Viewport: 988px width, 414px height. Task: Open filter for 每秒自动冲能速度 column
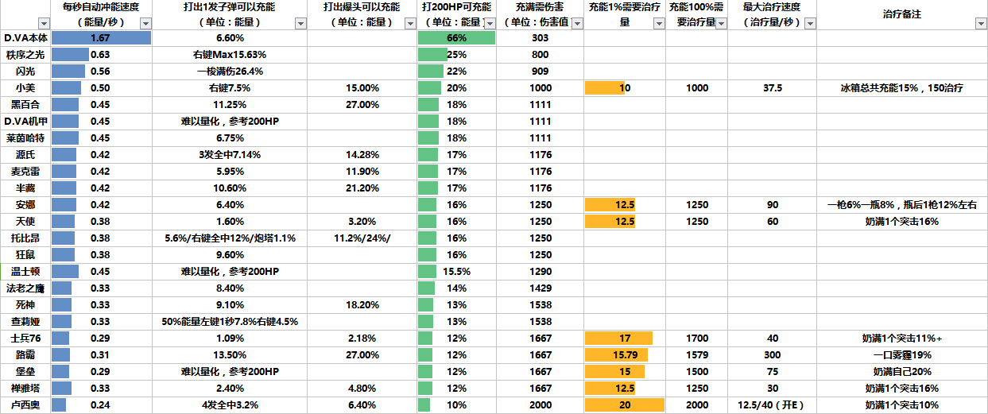click(x=144, y=24)
